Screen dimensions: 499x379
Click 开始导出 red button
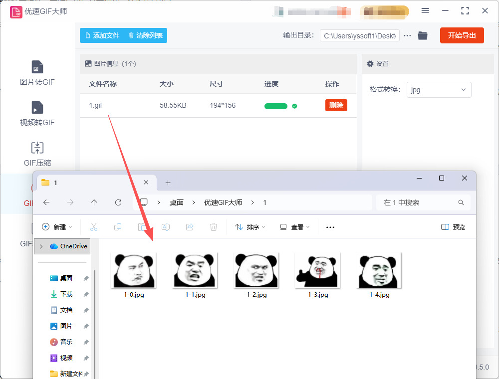pyautogui.click(x=462, y=35)
